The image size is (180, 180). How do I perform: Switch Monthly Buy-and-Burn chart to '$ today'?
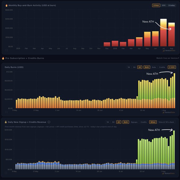point(172,5)
